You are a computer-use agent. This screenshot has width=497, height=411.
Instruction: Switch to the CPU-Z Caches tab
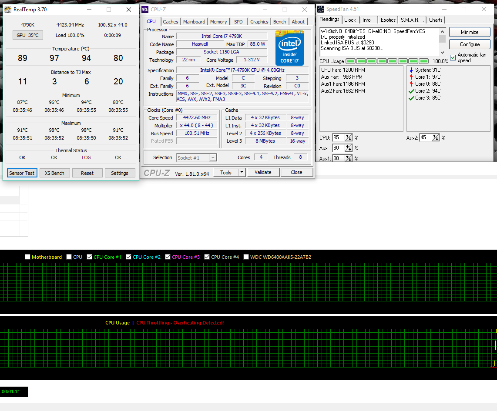pyautogui.click(x=171, y=22)
